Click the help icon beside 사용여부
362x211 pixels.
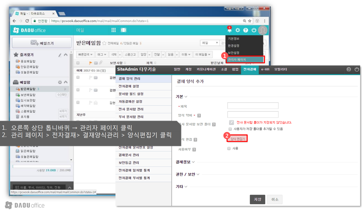click(194, 149)
